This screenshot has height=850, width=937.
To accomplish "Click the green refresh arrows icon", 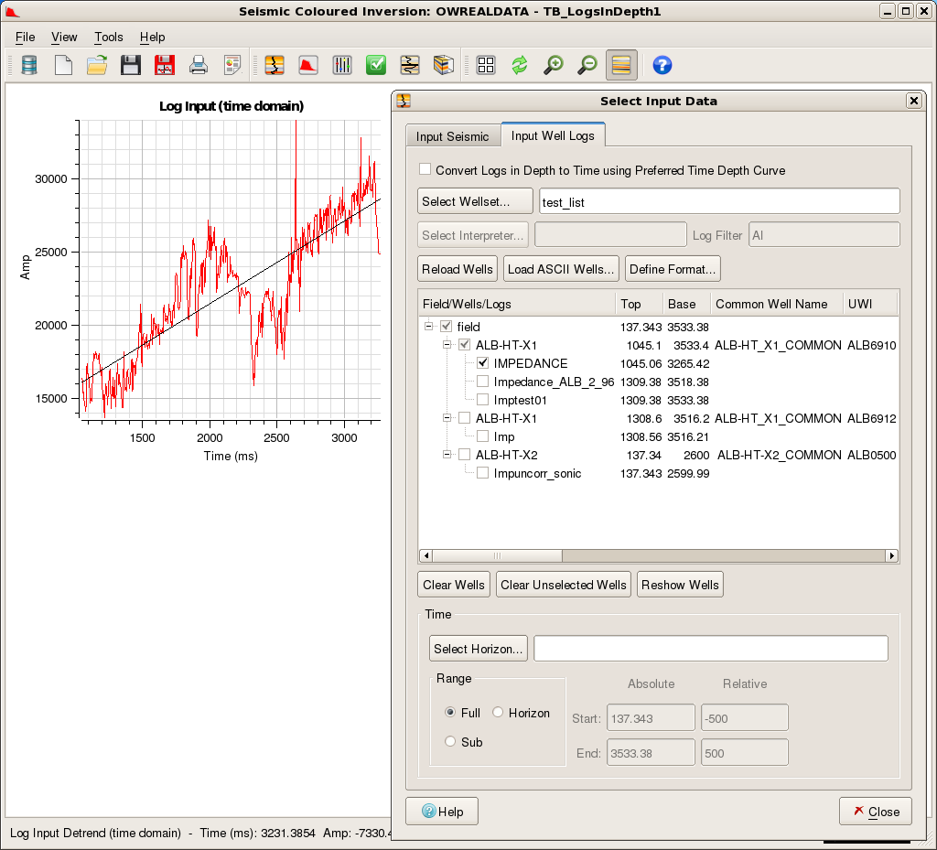I will tap(520, 65).
